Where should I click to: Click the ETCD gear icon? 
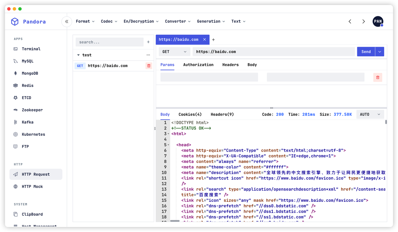coord(16,97)
